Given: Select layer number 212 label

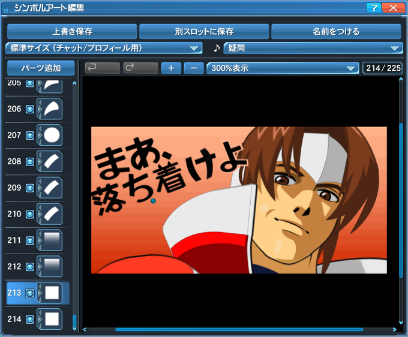Looking at the screenshot, I should [x=14, y=266].
